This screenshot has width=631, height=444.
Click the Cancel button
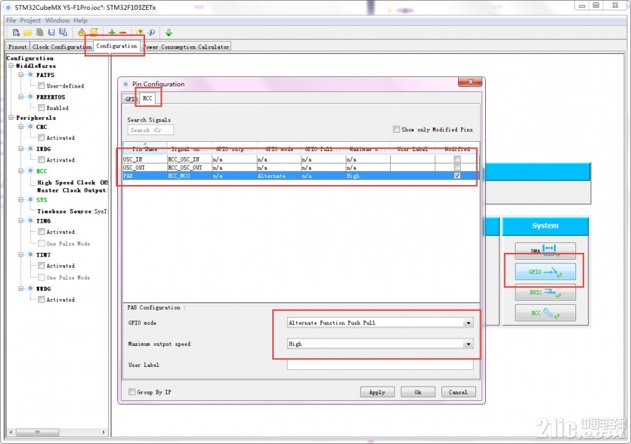pos(458,392)
